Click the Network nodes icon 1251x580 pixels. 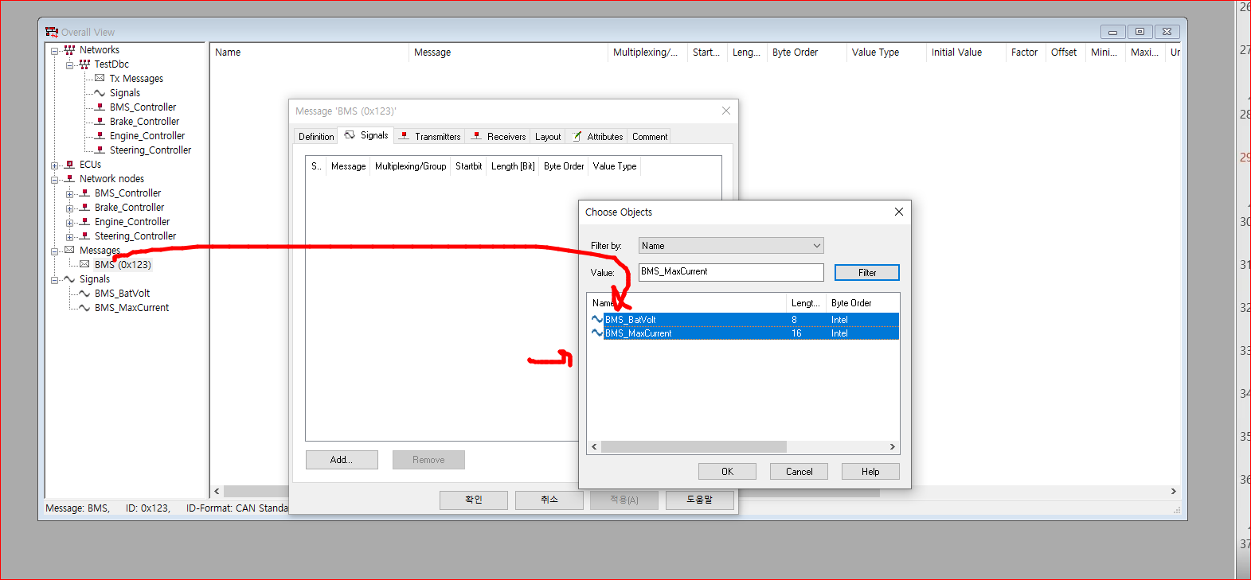click(69, 178)
